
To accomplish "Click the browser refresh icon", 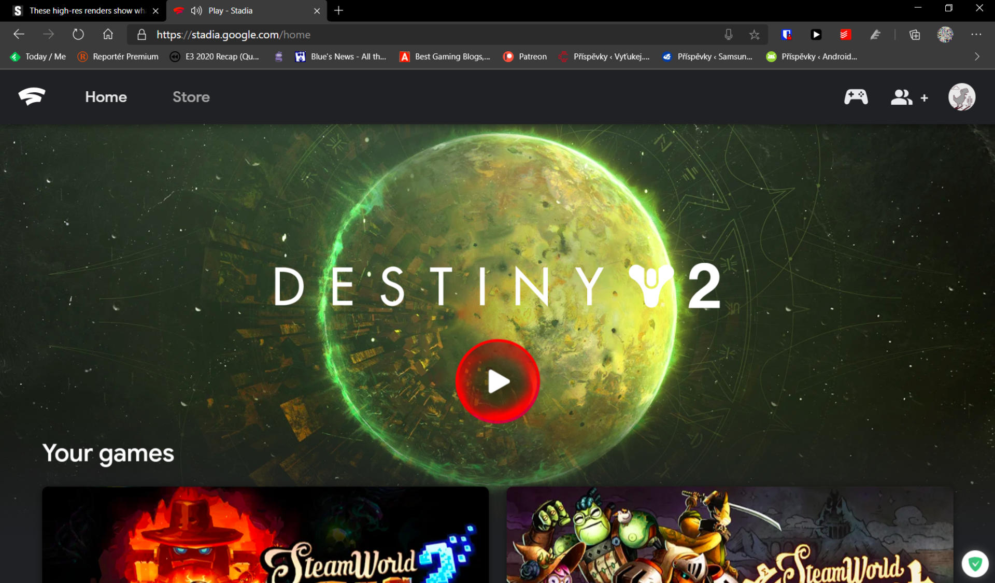I will pyautogui.click(x=78, y=35).
